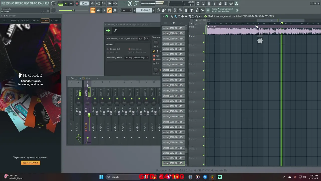Select the playlist playback speaker tool
Image resolution: width=321 pixels, height=181 pixels.
click(200, 16)
